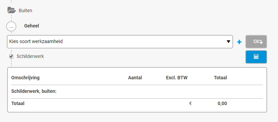Click the dropdown arrow of work type
This screenshot has width=278, height=122.
point(228,42)
